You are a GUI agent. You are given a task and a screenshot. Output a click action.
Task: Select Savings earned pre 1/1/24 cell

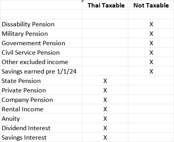41,71
